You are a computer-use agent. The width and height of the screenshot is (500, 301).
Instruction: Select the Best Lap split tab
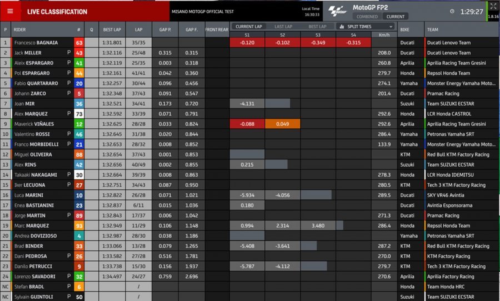[317, 27]
